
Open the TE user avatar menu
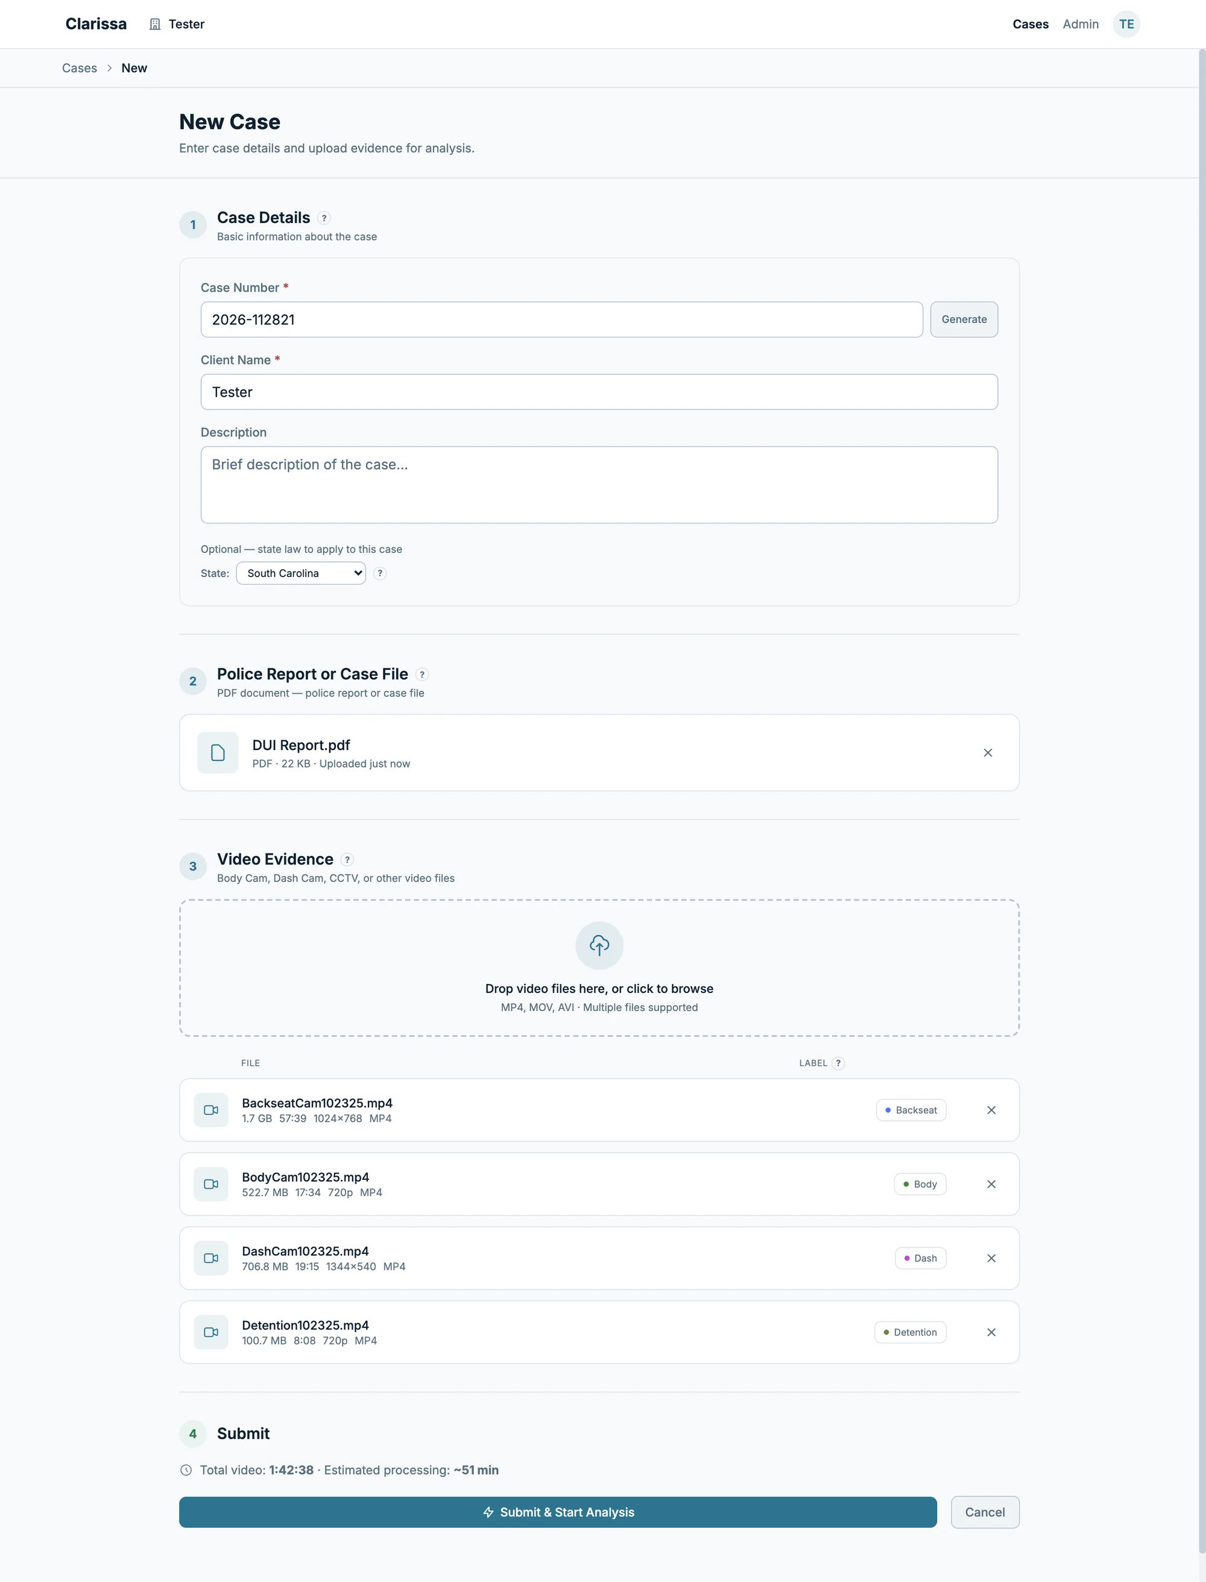(x=1126, y=24)
